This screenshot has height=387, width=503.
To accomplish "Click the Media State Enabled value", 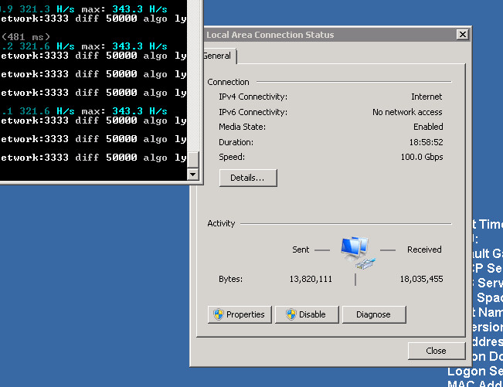I will (428, 127).
